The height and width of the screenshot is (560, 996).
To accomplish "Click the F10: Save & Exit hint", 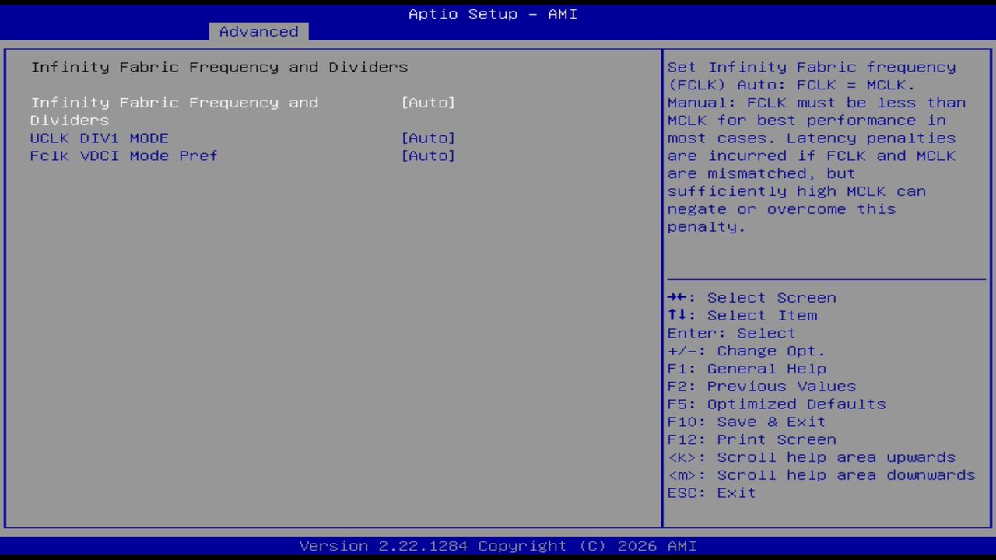I will pos(746,422).
